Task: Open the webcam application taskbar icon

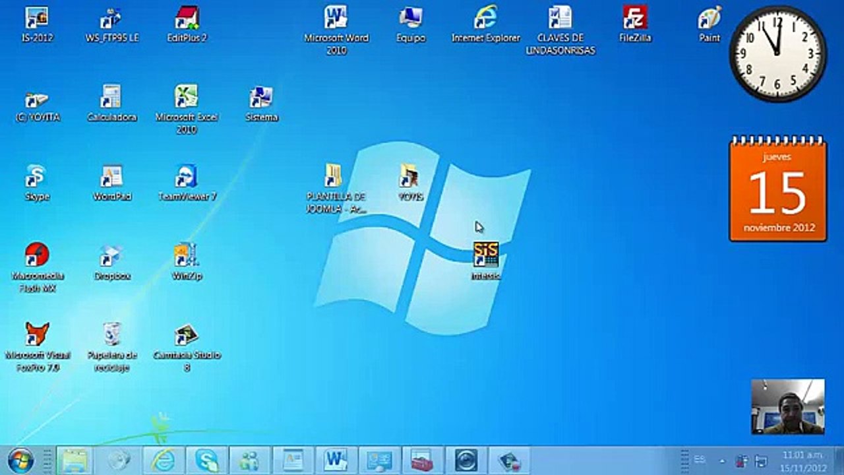Action: [466, 460]
